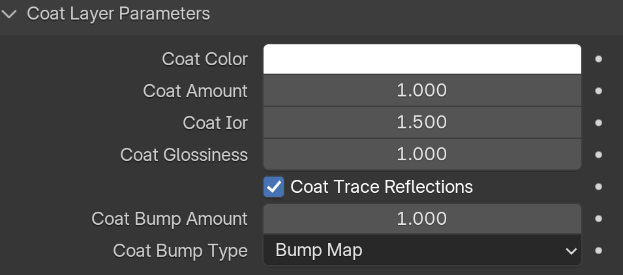This screenshot has width=623, height=275.
Task: Collapse the Coat Layer Parameters panel chevron
Action: (8, 14)
